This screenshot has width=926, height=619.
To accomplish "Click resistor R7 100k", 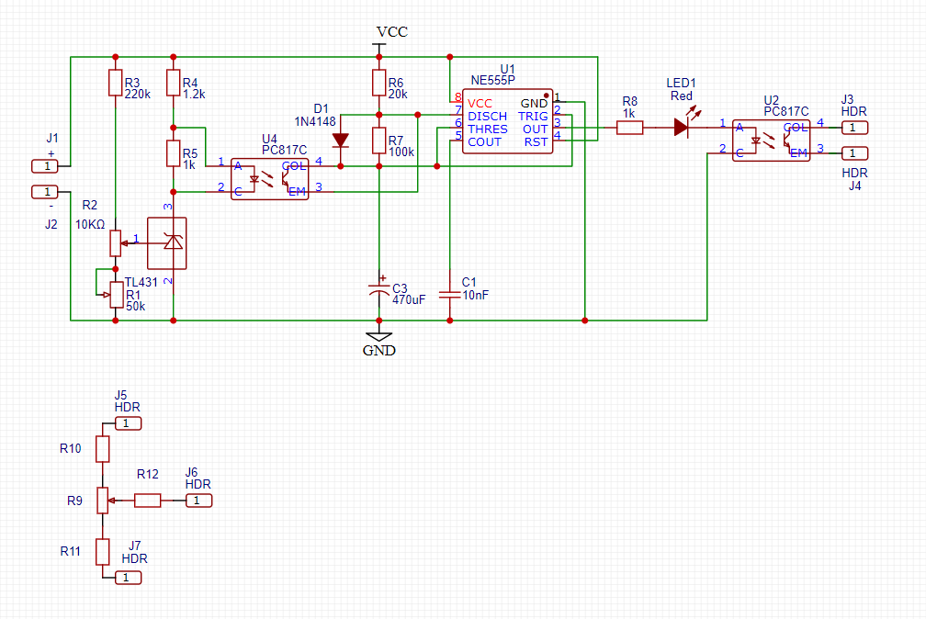I will pyautogui.click(x=378, y=141).
